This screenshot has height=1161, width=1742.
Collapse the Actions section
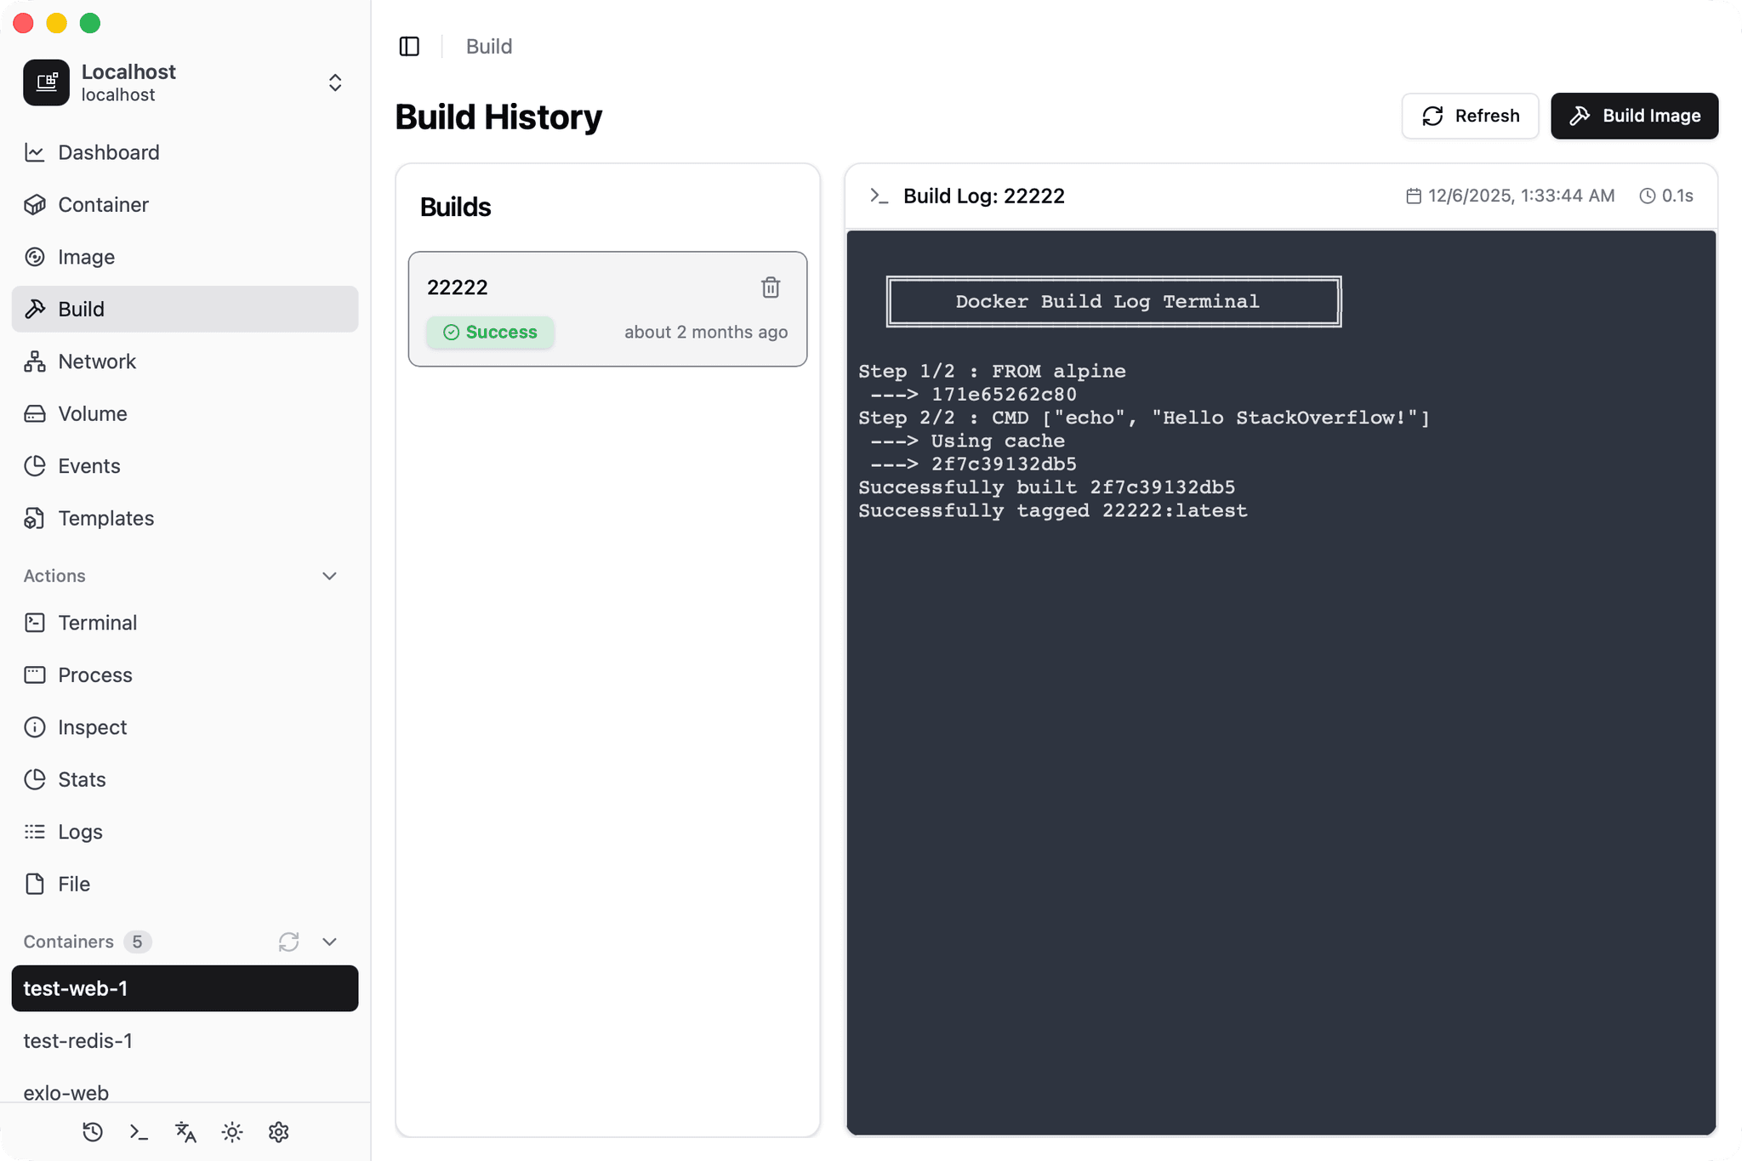coord(329,576)
